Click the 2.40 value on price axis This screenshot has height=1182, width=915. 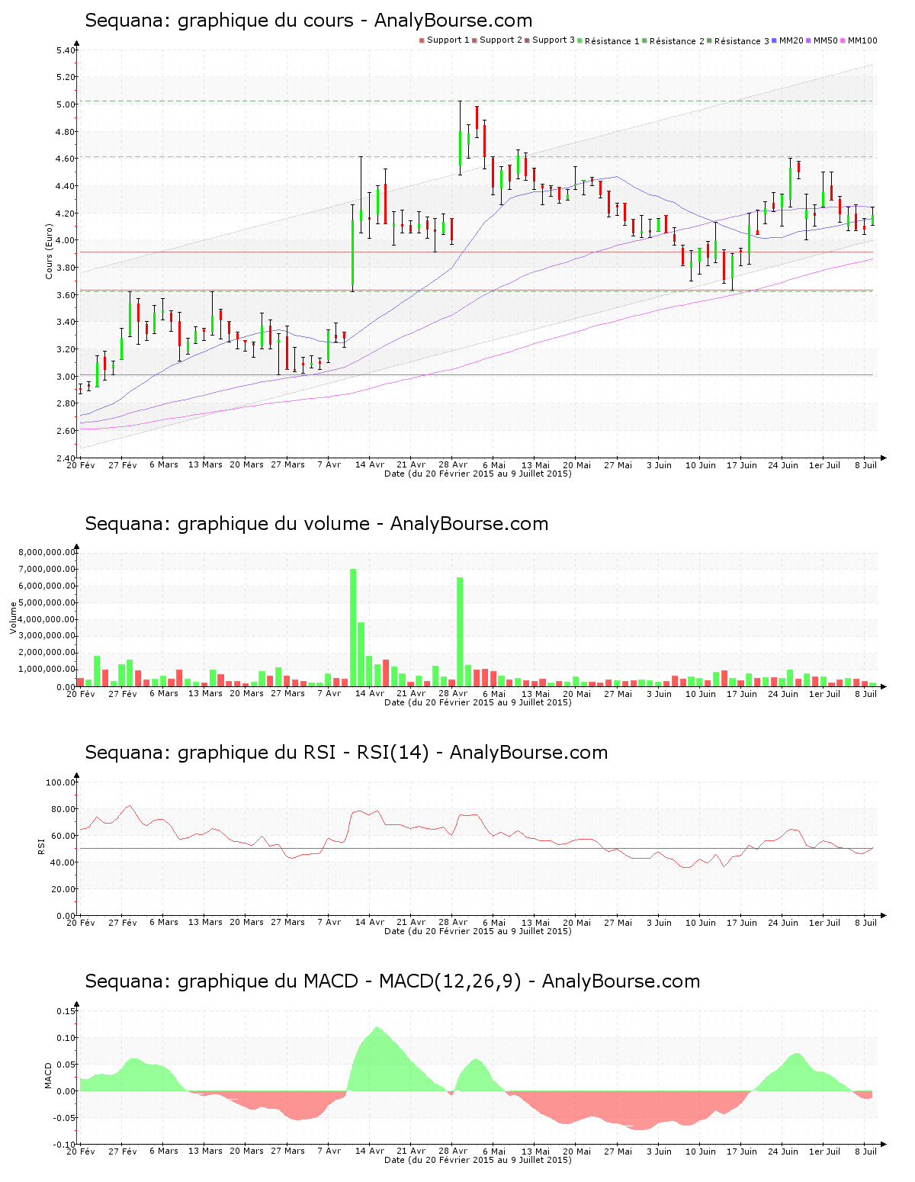(x=66, y=458)
